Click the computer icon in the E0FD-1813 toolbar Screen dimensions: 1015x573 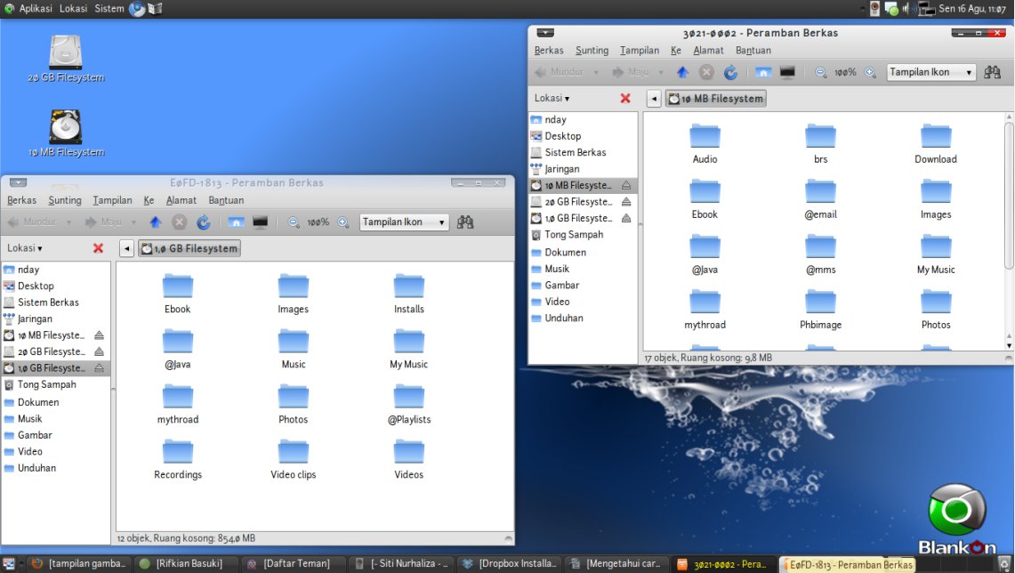(261, 222)
